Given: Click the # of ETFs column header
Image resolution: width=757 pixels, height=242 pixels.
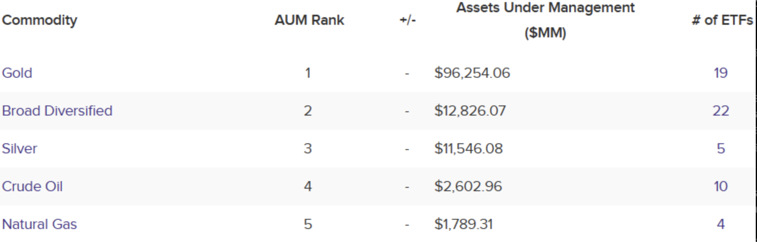Looking at the screenshot, I should [722, 20].
